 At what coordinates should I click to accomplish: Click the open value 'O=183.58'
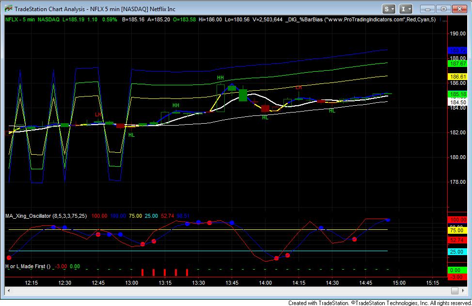[184, 19]
